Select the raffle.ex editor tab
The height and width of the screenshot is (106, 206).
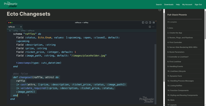point(12,27)
